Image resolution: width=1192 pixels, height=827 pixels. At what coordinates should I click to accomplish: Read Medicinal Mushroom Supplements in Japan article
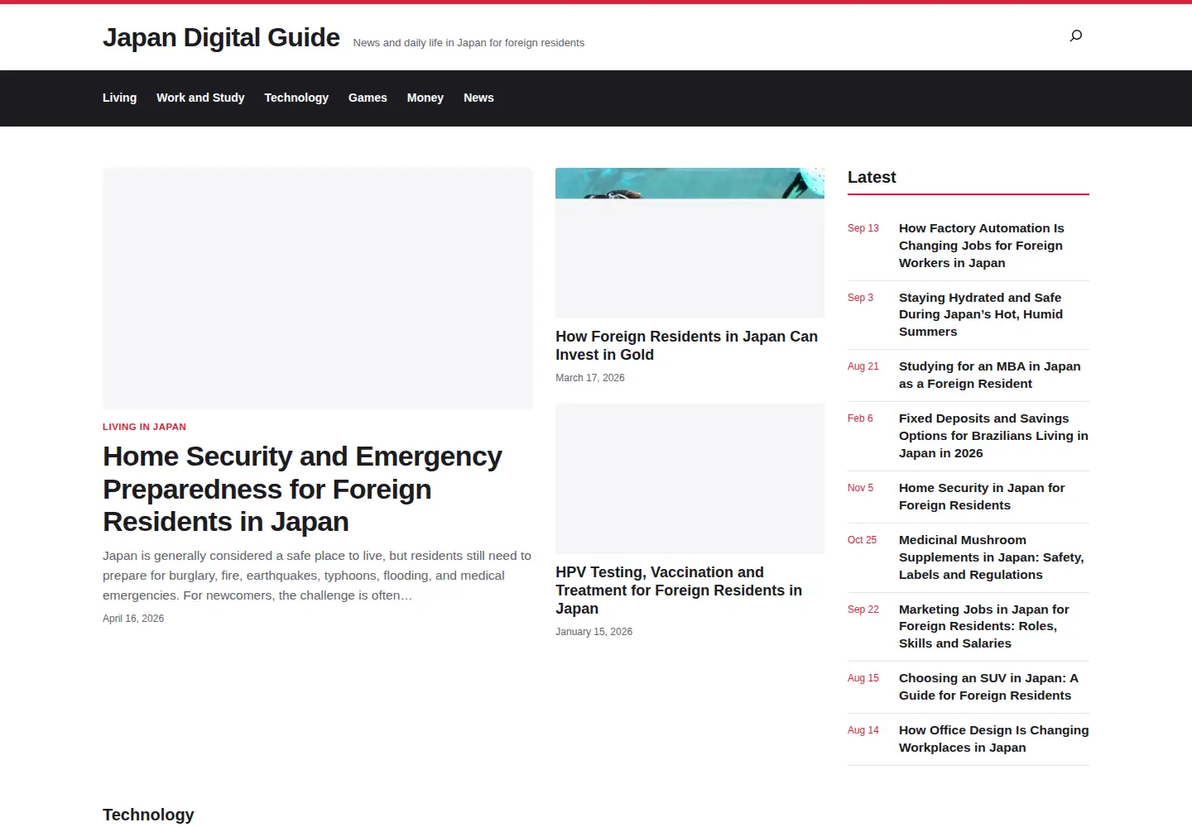[x=992, y=557]
